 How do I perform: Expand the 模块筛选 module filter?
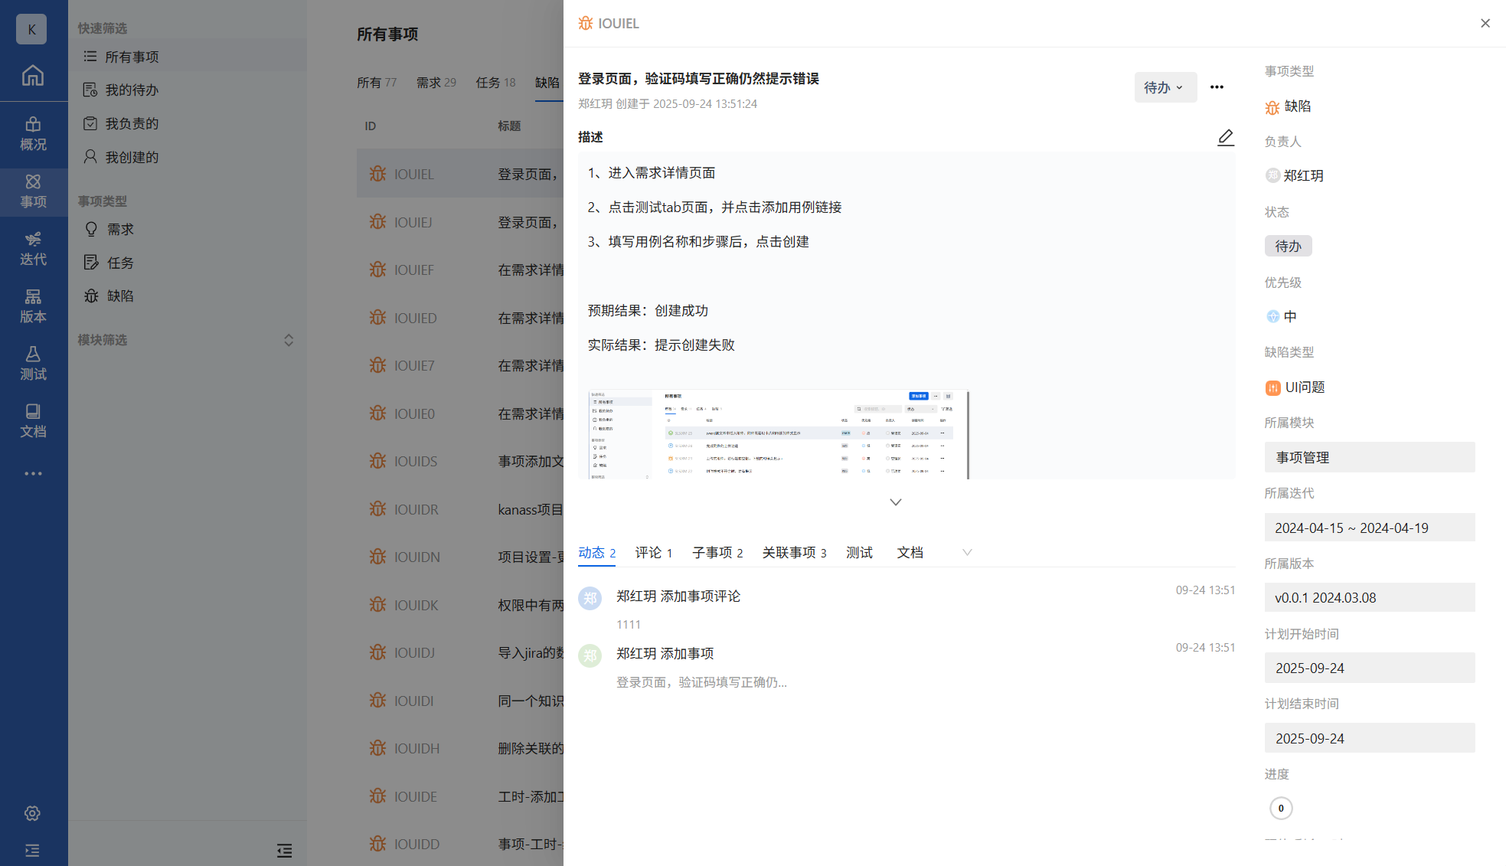[289, 340]
